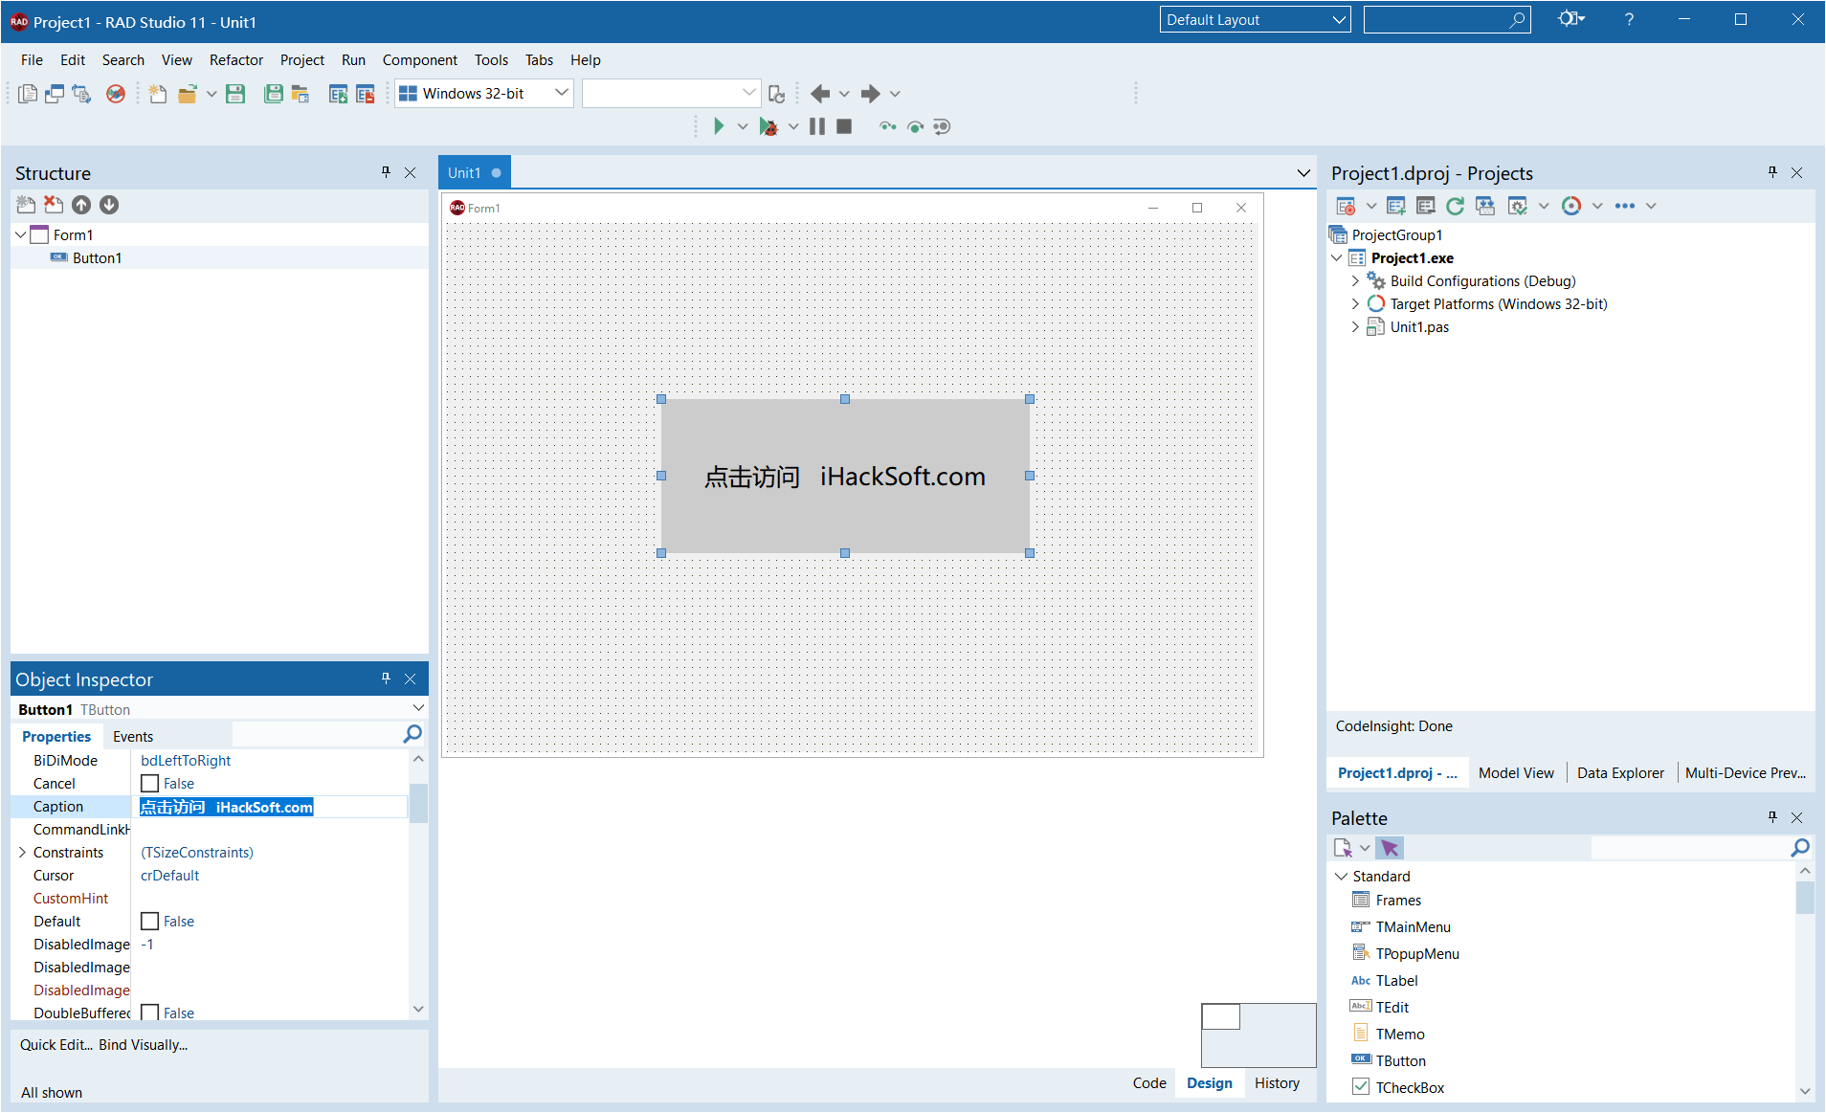Screen dimensions: 1826x1113
Task: Toggle the DoubleBuffered property checkbox
Action: tap(150, 1013)
